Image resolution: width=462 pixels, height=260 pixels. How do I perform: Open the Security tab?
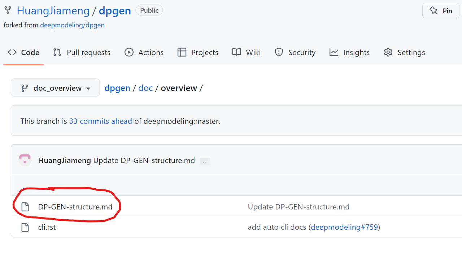(295, 53)
